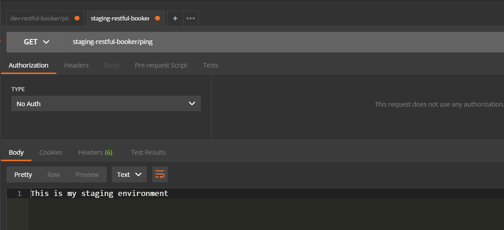Viewport: 504px width, 230px height.
Task: Show the response Cookies tab
Action: 51,152
